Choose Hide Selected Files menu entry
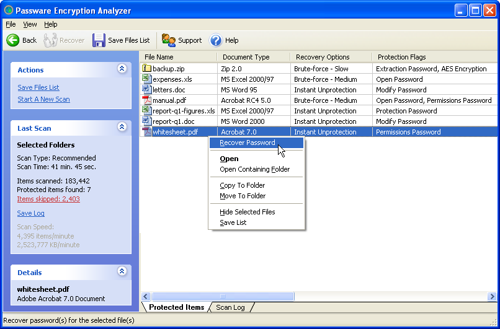The width and height of the screenshot is (500, 329). click(256, 212)
